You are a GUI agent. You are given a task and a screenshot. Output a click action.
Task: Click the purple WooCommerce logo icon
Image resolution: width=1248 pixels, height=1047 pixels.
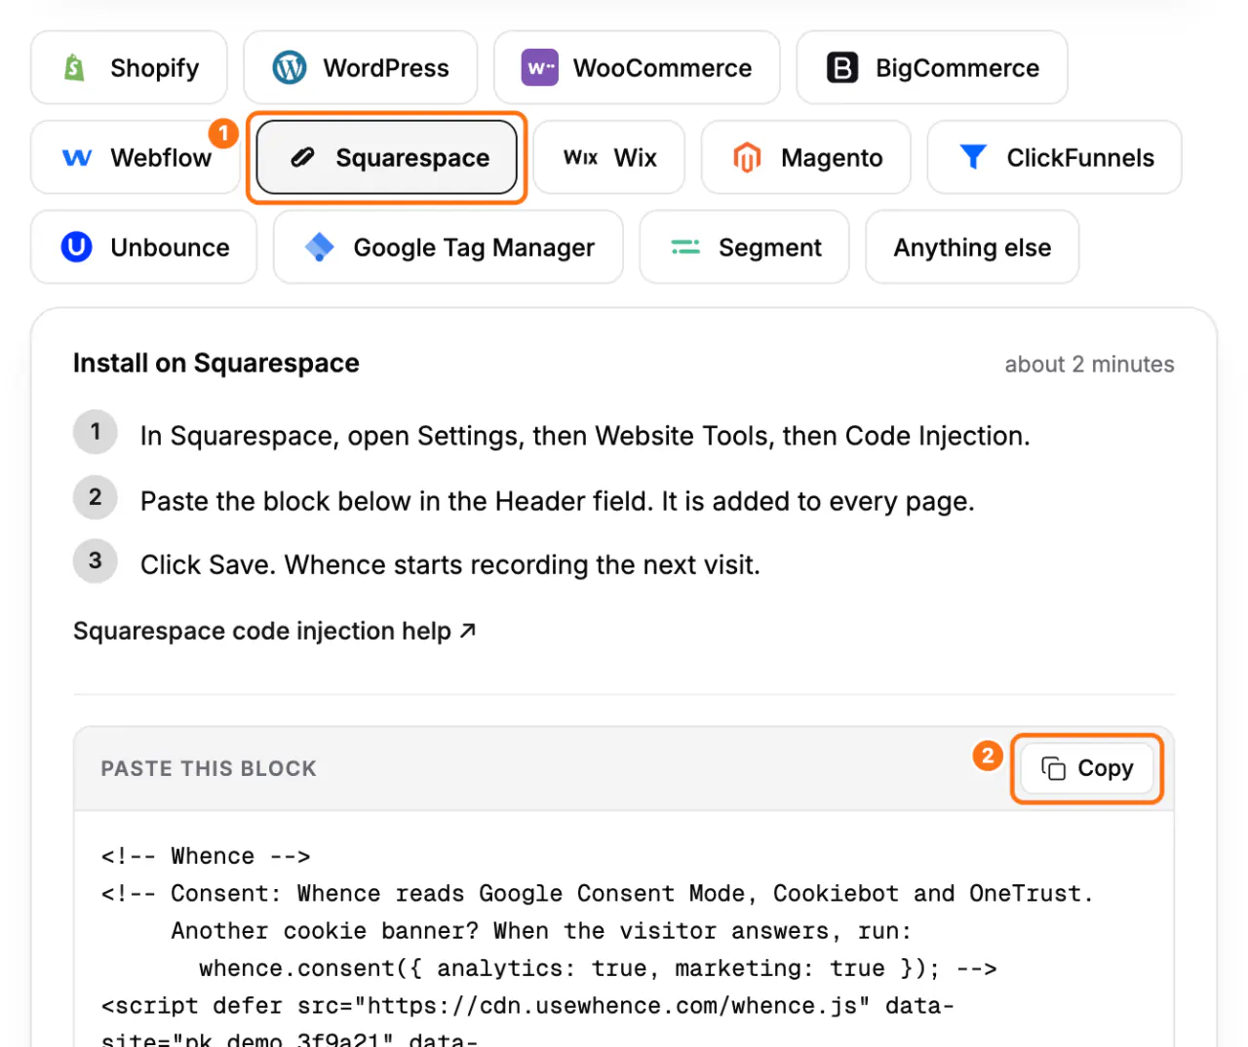click(540, 67)
